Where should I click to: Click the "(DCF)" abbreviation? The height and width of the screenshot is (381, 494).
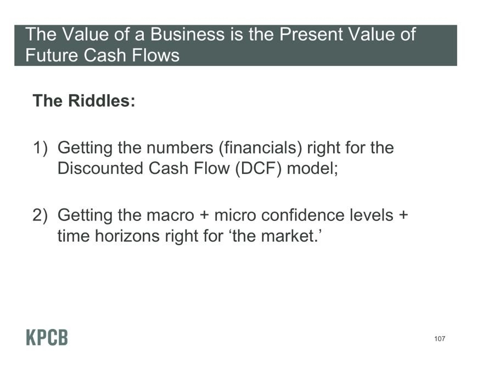(259, 168)
